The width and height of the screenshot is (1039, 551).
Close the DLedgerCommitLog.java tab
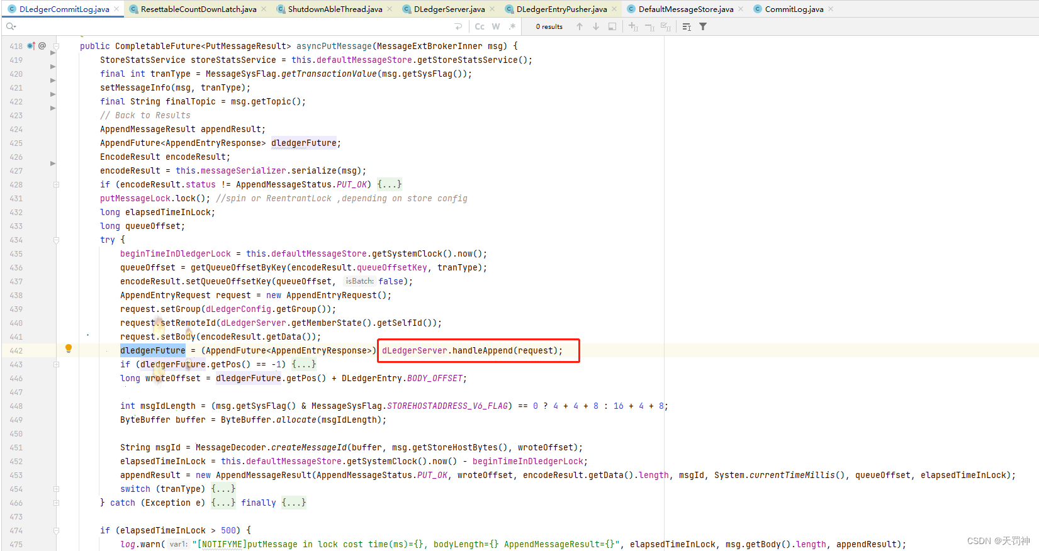click(x=116, y=9)
